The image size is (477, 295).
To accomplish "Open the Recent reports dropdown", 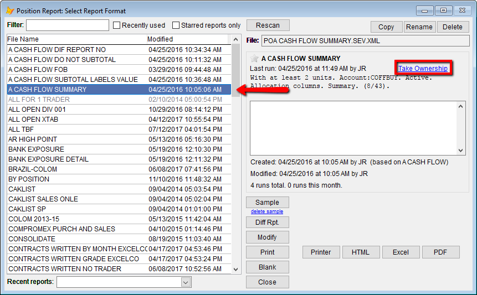I will click(186, 282).
